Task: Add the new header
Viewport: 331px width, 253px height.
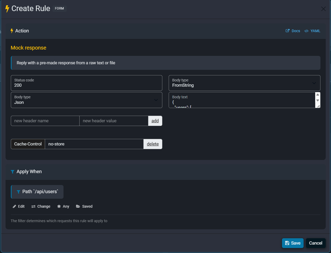Action: [155, 121]
